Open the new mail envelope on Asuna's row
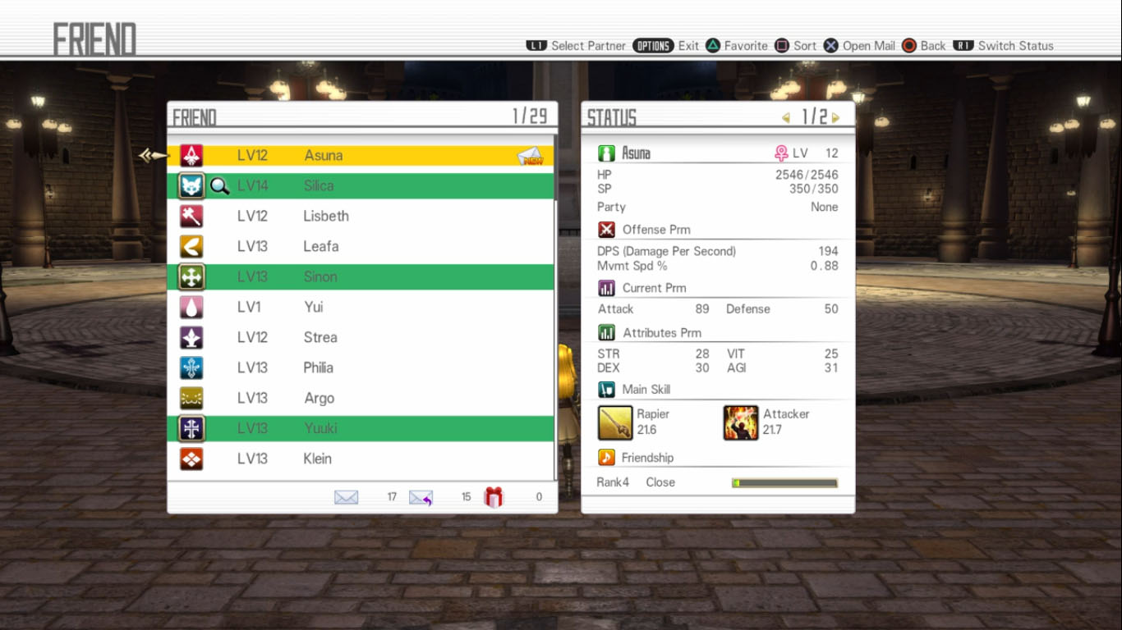The height and width of the screenshot is (630, 1122). [x=531, y=156]
